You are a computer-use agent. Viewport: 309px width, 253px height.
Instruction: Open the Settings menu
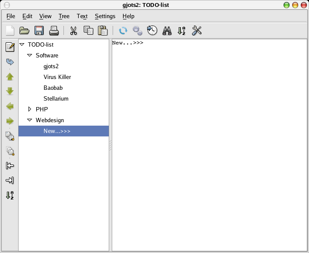(105, 16)
